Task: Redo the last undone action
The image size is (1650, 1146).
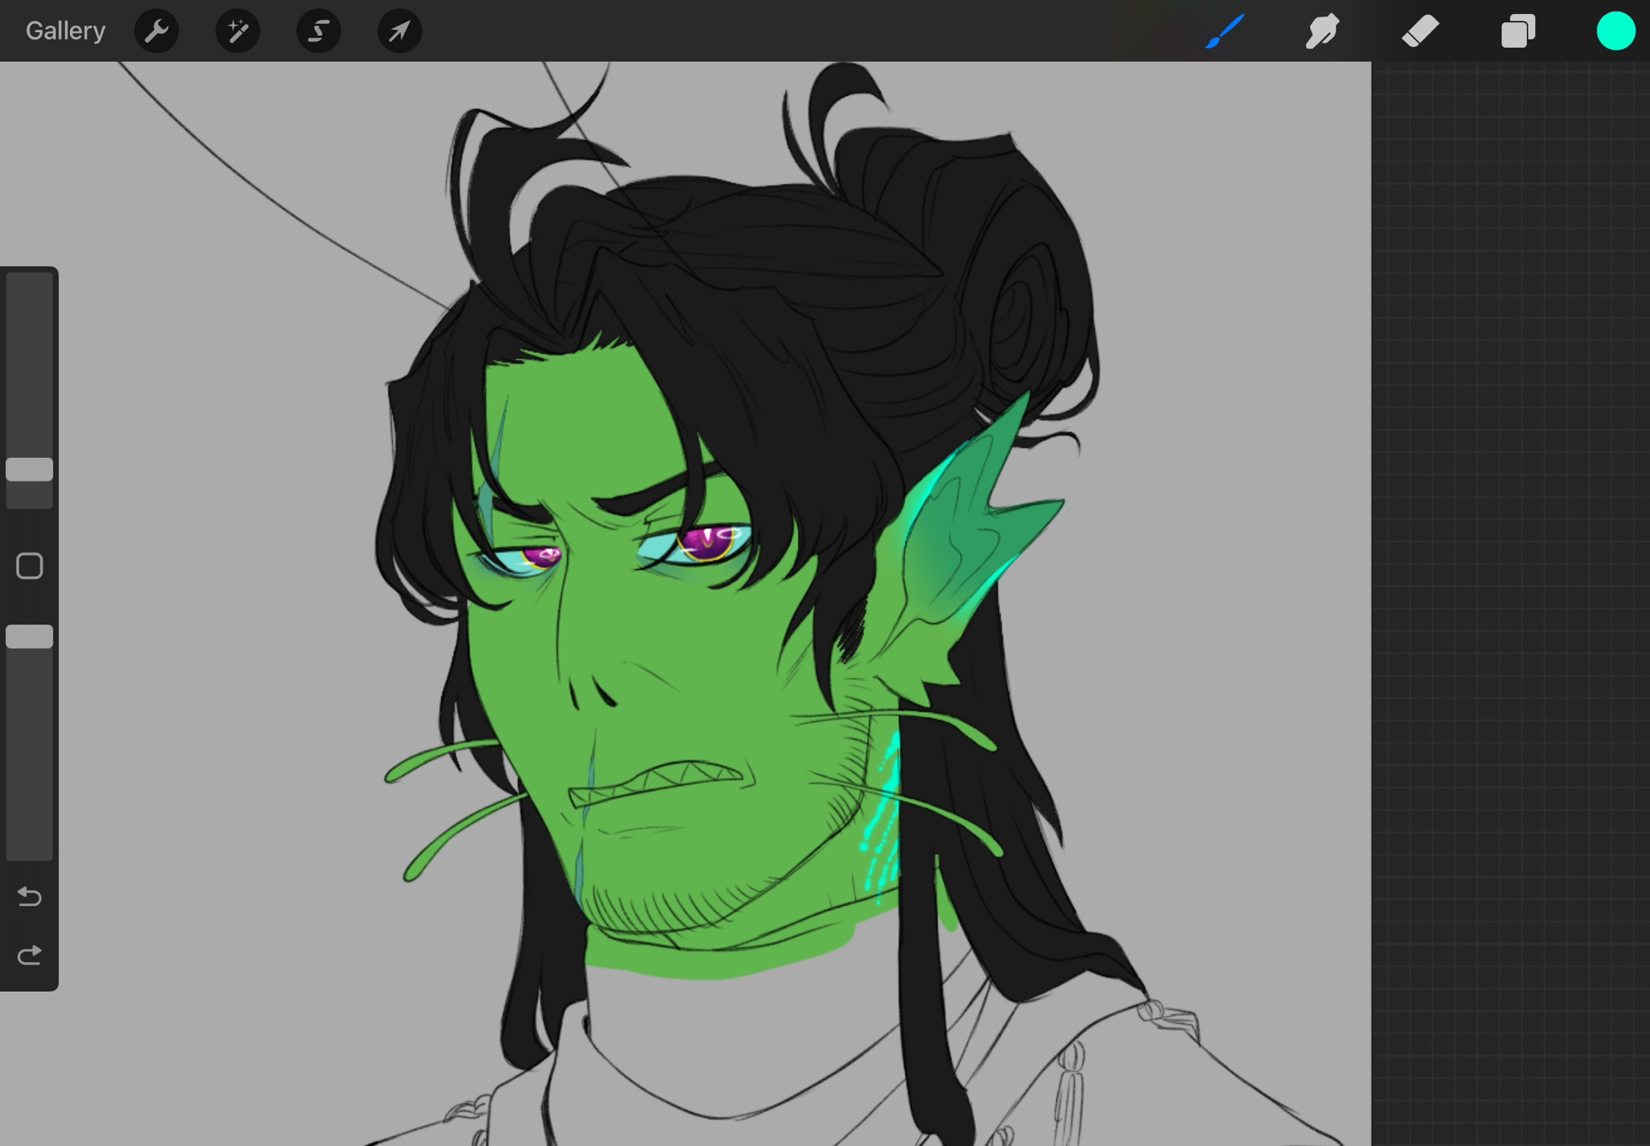Action: [x=30, y=955]
